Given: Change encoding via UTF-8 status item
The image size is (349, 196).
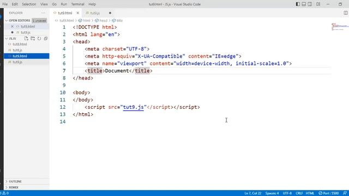Looking at the screenshot, I should click(x=287, y=193).
